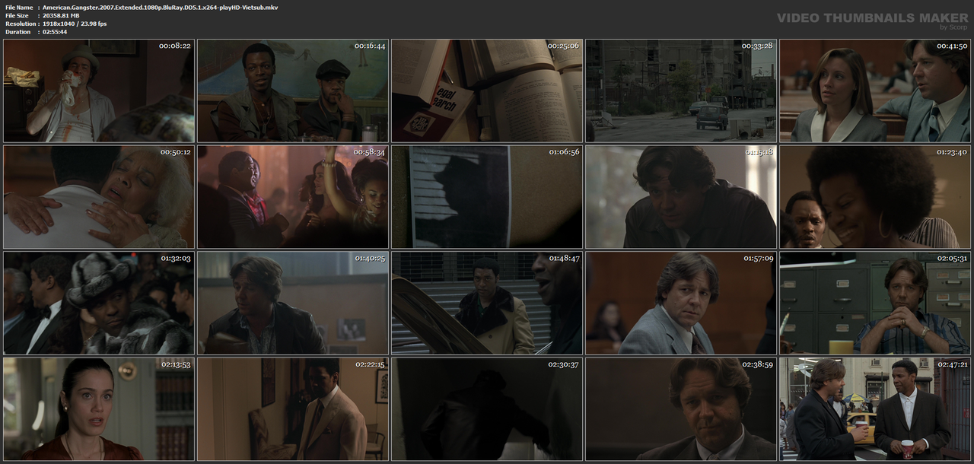This screenshot has height=464, width=974.
Task: Open the nightclub thumbnail at 00:58:34
Action: coord(293,197)
